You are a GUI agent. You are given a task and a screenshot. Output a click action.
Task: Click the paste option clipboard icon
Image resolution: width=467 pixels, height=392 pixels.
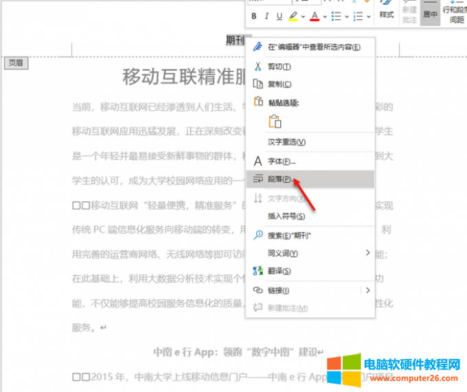[275, 122]
